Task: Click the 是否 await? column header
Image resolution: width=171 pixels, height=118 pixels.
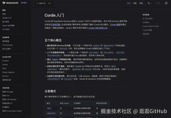Action: pyautogui.click(x=64, y=103)
